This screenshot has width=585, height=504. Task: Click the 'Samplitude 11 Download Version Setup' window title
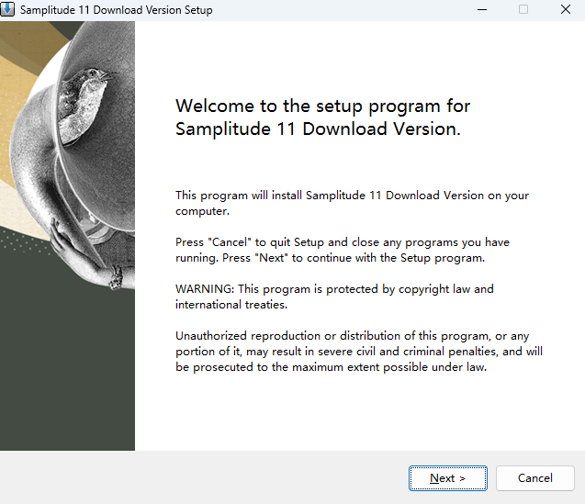(116, 10)
